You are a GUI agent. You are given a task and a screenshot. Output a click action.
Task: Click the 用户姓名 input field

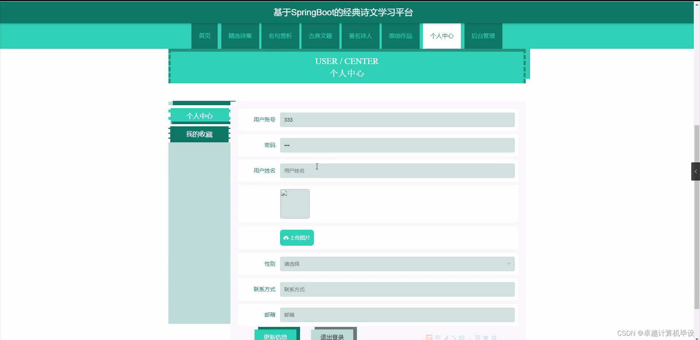pos(397,170)
